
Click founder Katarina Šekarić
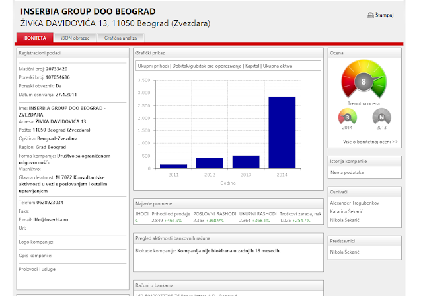pyautogui.click(x=346, y=211)
